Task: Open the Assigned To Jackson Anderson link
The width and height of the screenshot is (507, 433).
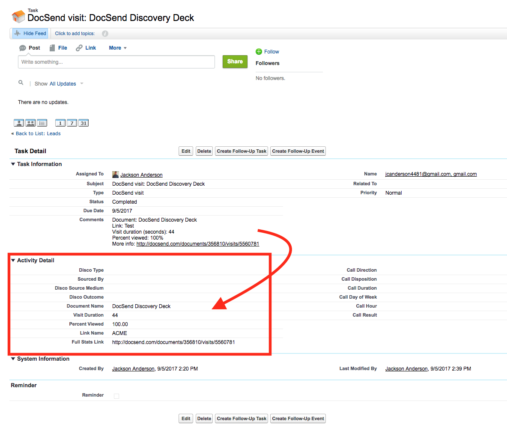Action: tap(141, 175)
